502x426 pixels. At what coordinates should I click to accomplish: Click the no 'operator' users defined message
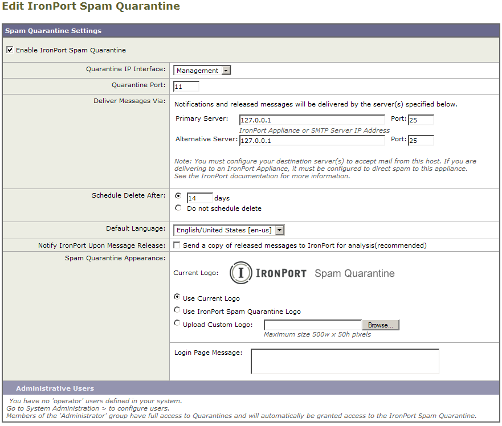[95, 401]
